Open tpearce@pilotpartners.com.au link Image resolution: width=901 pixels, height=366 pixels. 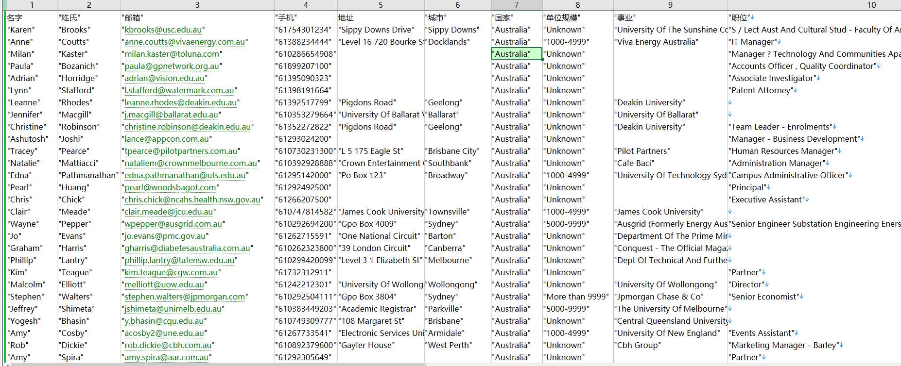coord(181,151)
